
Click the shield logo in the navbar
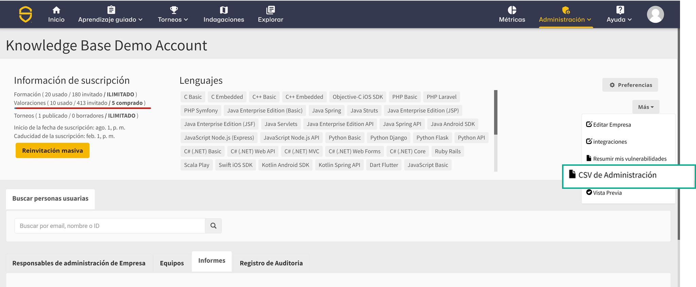[x=26, y=15]
